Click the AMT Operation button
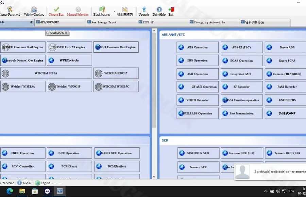 pos(198,74)
